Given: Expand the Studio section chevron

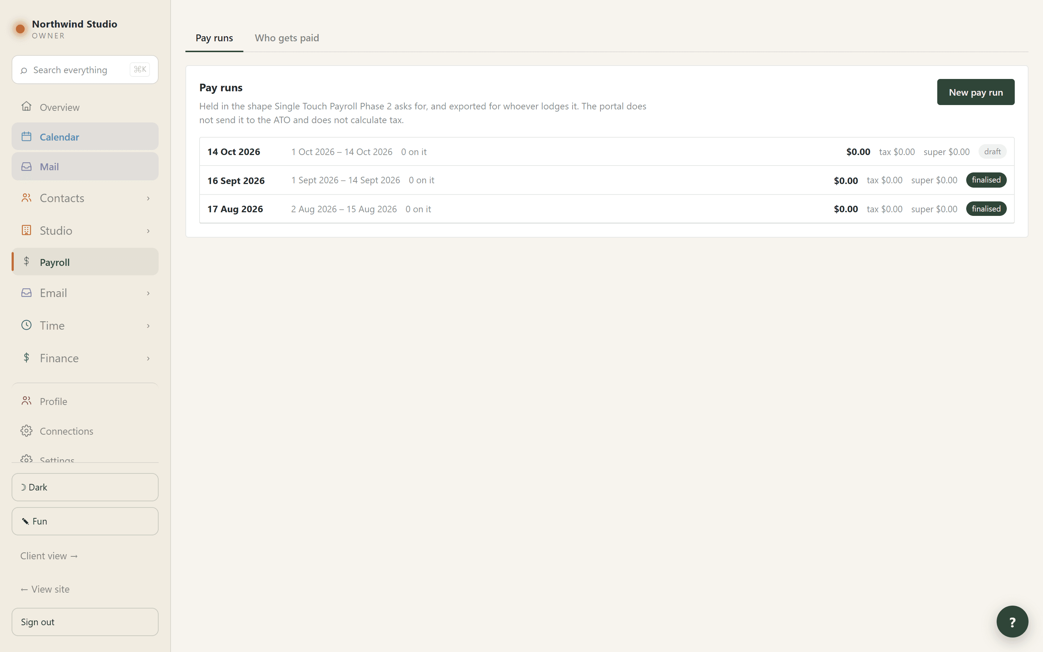Looking at the screenshot, I should [x=148, y=231].
